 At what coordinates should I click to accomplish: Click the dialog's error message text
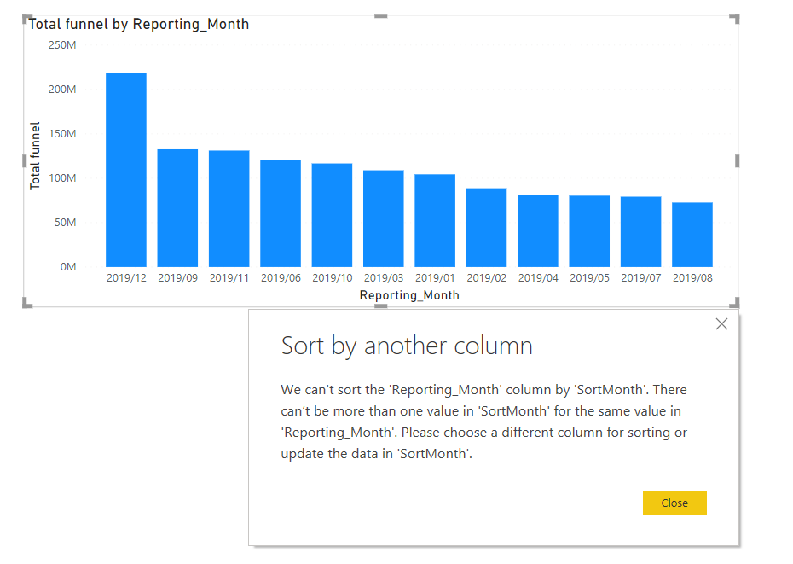pos(484,422)
